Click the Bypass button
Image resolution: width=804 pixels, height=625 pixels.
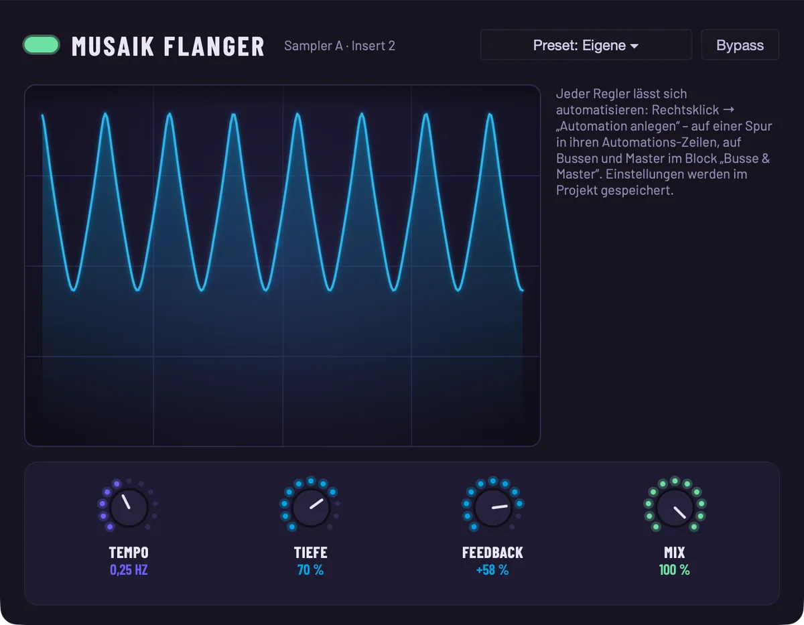click(740, 45)
